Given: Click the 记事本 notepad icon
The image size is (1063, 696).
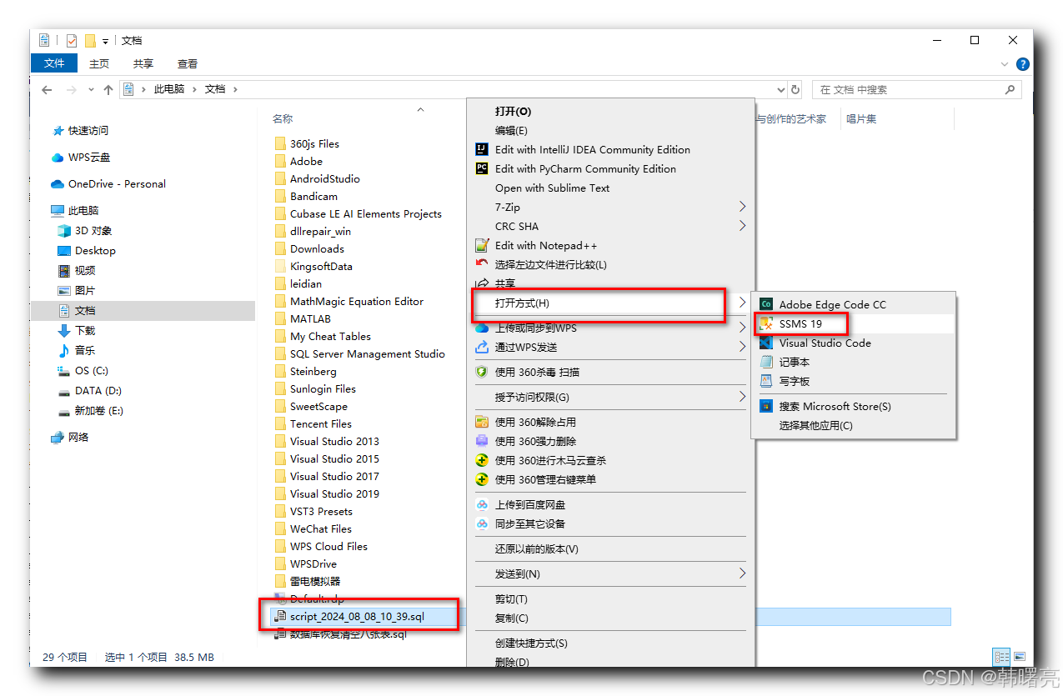Looking at the screenshot, I should (x=766, y=362).
